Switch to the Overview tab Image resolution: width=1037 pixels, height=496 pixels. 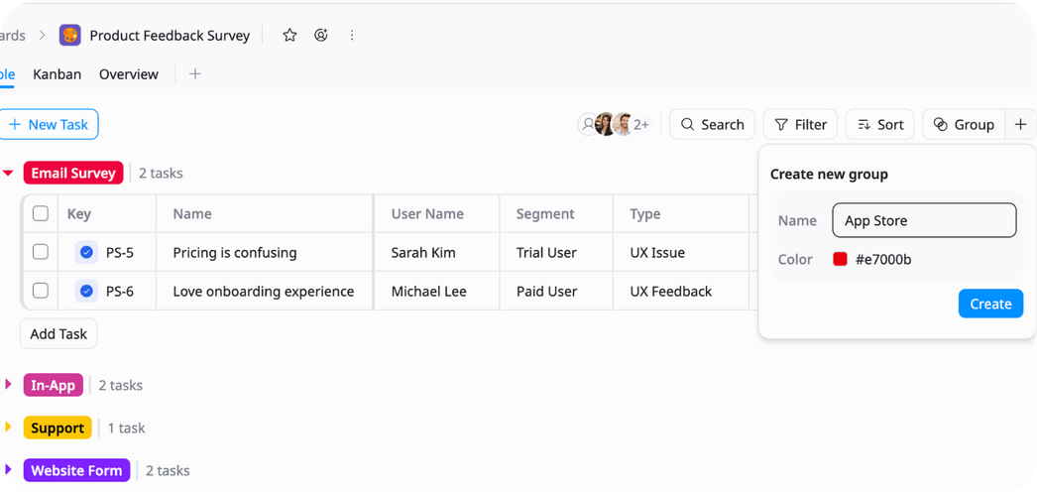click(x=129, y=74)
